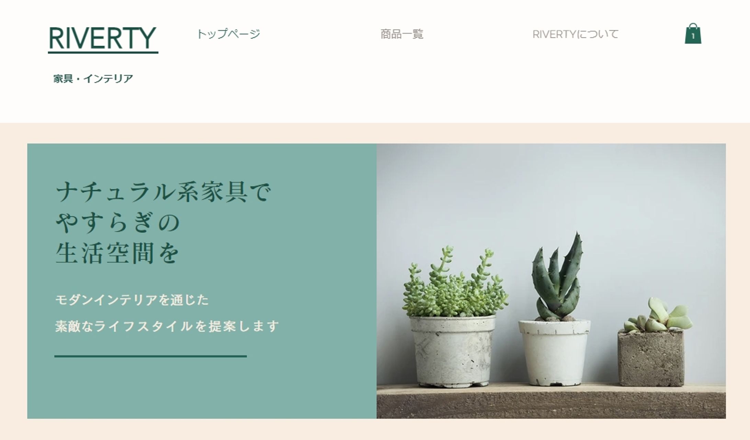Click the 生活空間を headline line

coord(117,253)
